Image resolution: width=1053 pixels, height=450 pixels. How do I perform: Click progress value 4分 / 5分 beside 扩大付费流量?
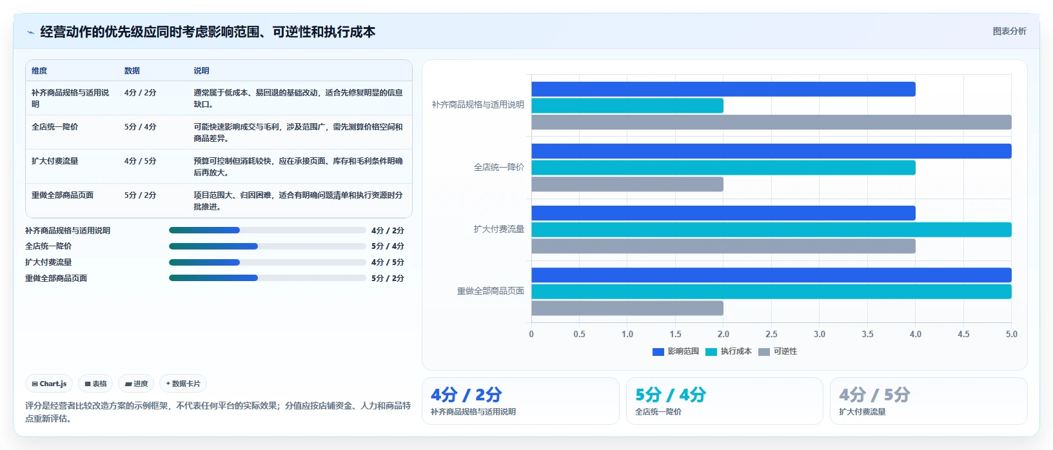(388, 262)
